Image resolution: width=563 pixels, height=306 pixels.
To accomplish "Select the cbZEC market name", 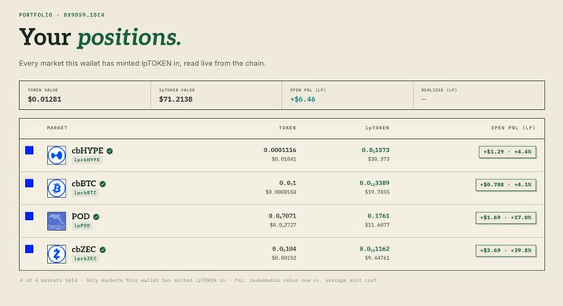I will pyautogui.click(x=84, y=250).
